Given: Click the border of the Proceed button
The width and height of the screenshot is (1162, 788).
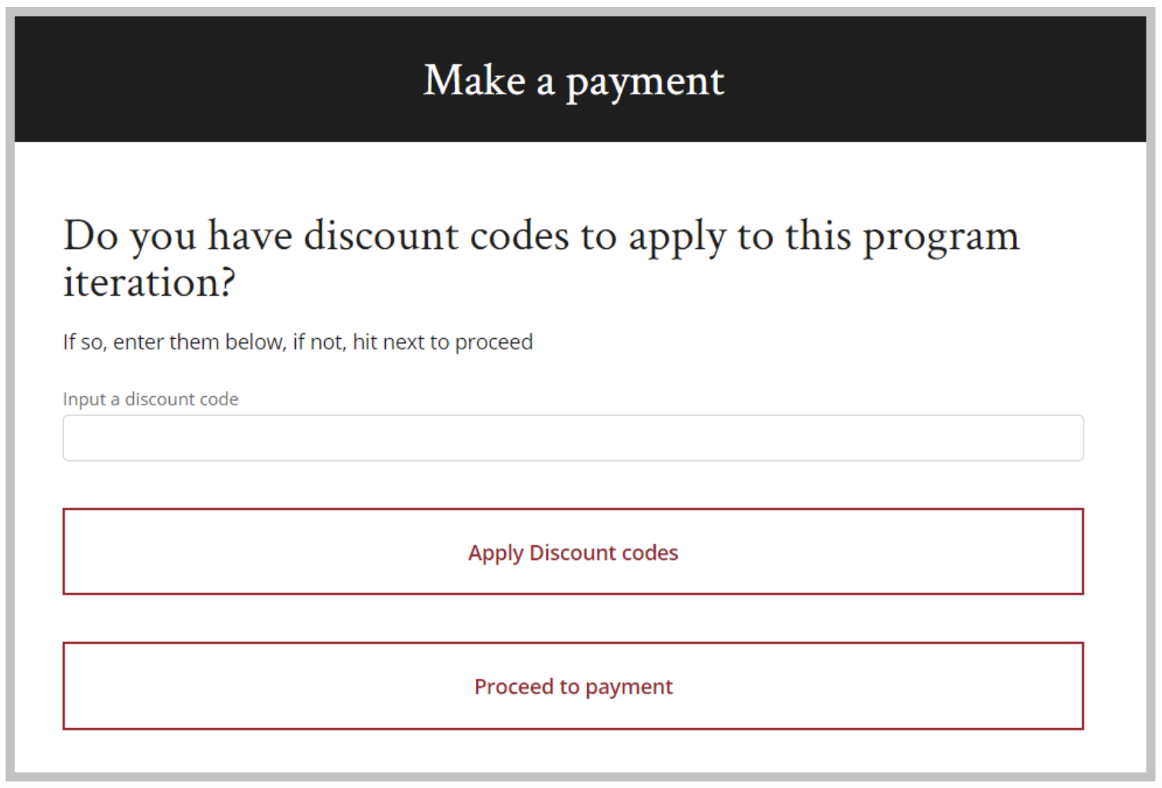Looking at the screenshot, I should 573,644.
